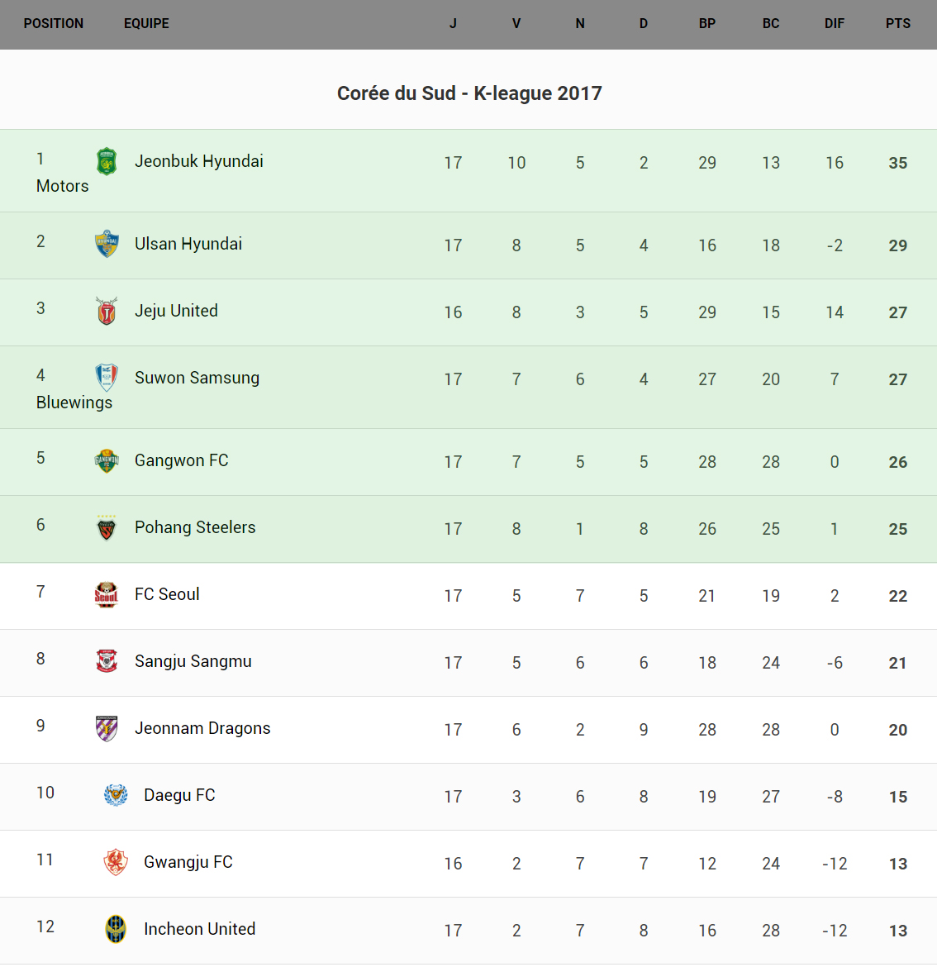Click the Corée du Sud K-league 2017 title
The width and height of the screenshot is (937, 967).
click(469, 93)
